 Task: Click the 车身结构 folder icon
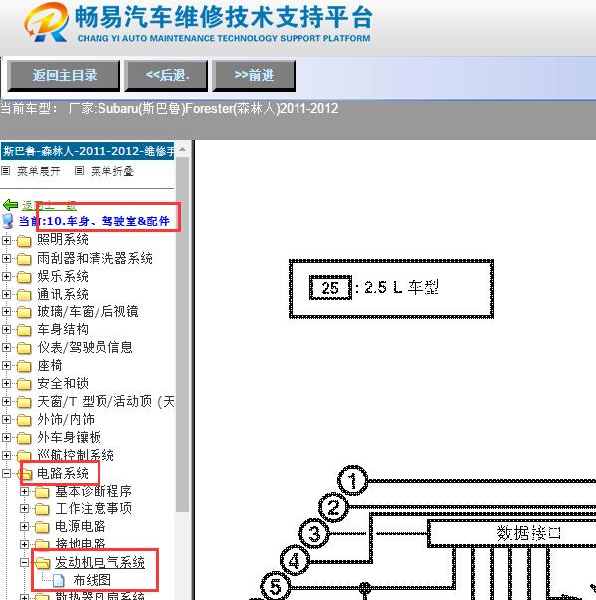[x=24, y=330]
